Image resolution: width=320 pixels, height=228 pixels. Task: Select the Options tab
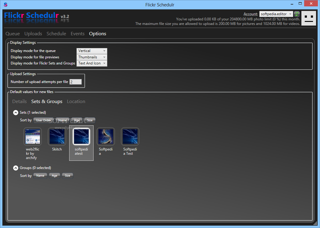98,33
